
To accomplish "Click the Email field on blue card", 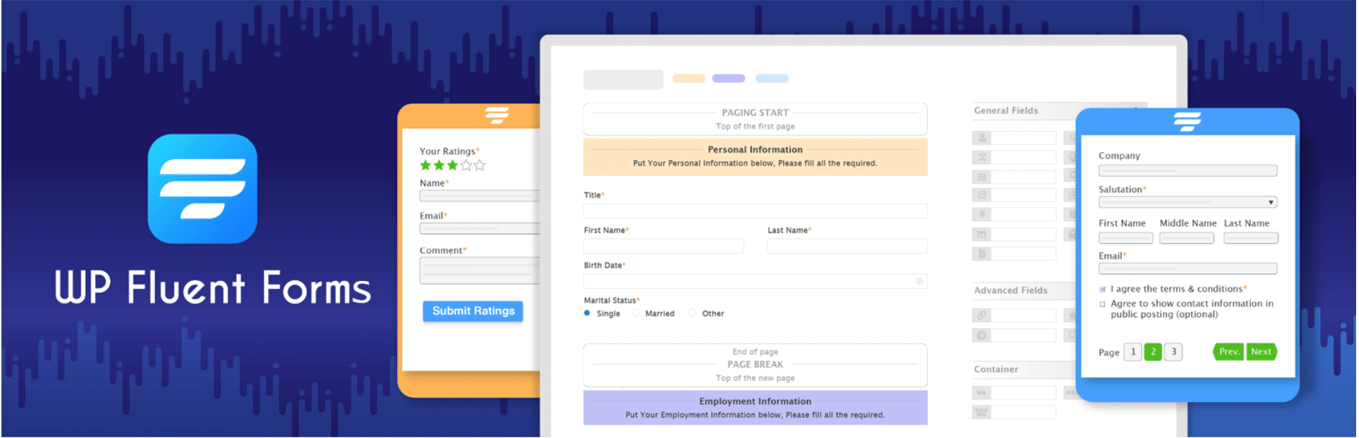I will pyautogui.click(x=1188, y=269).
